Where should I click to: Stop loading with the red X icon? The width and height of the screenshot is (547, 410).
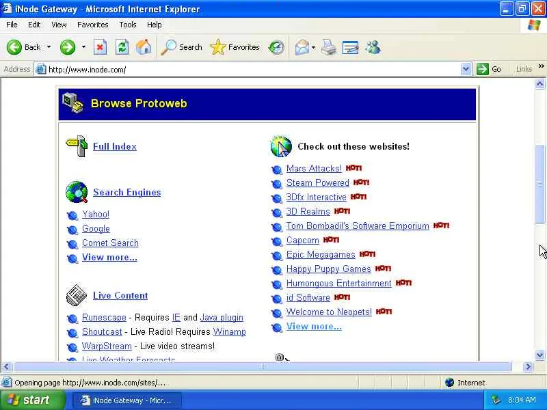(100, 47)
